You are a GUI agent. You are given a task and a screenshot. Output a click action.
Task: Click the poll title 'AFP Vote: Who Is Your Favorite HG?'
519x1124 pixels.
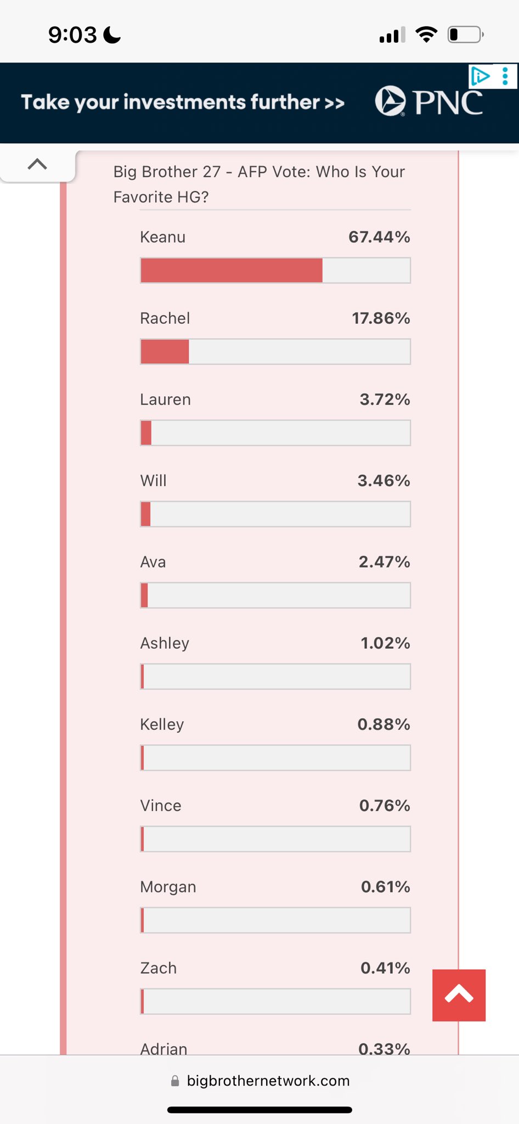pyautogui.click(x=259, y=184)
